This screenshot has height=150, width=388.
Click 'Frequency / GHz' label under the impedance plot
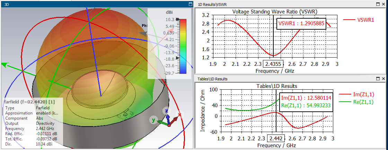(276, 145)
